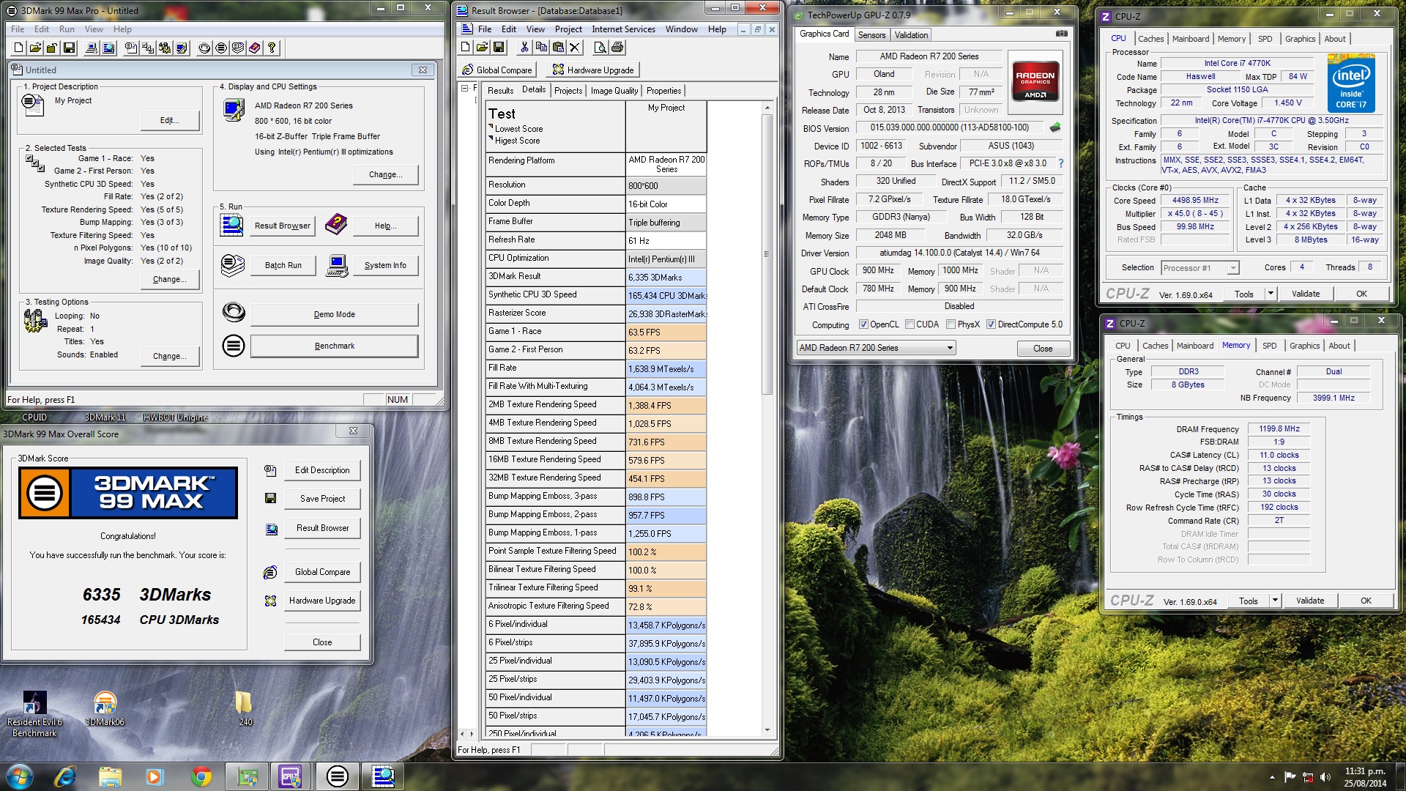The image size is (1406, 791).
Task: Click Cut scissors icon in Result Browser
Action: click(524, 48)
